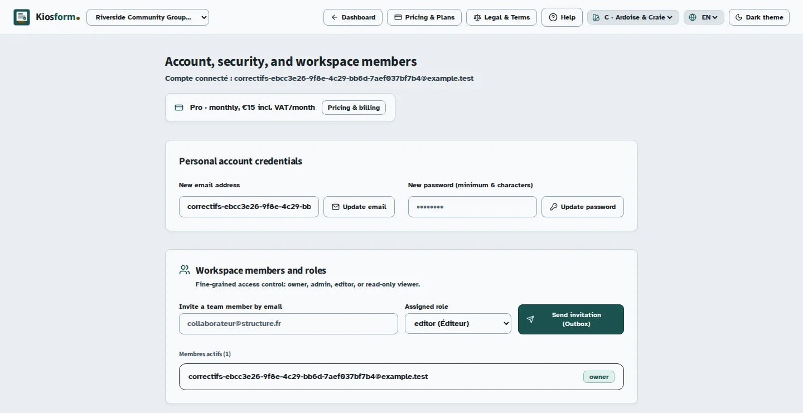
Task: Click the 'Personal account credentials' heading
Action: pyautogui.click(x=240, y=161)
